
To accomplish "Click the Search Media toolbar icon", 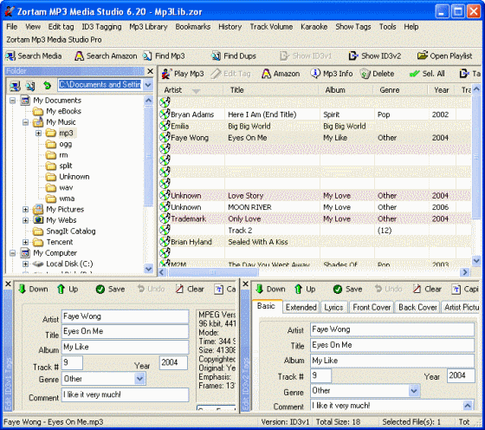I will tap(10, 56).
